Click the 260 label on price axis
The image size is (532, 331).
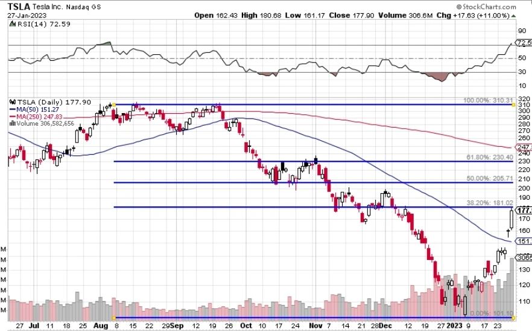click(x=524, y=138)
